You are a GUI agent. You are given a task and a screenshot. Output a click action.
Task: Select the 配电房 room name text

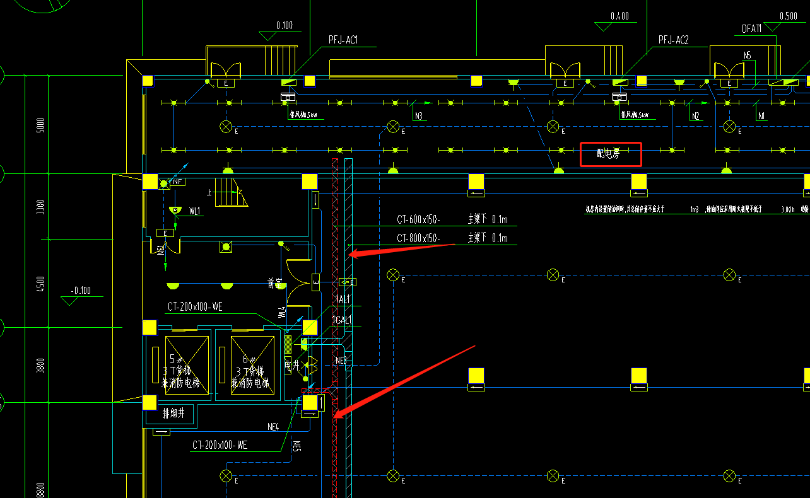[x=608, y=153]
